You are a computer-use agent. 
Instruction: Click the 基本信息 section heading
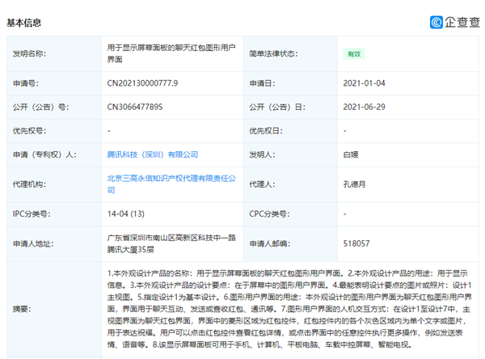pos(23,23)
